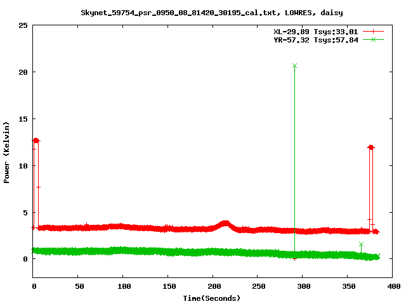This screenshot has height=304, width=406.
Task: Click y-axis tick label 20
Action: coord(23,72)
